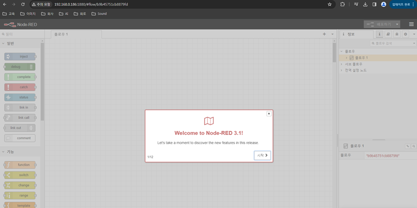Open the Chrome profile avatar
The height and width of the screenshot is (208, 417).
[x=384, y=4]
